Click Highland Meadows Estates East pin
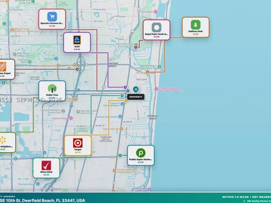Screen dimensions: 271x203 pos(63,111)
